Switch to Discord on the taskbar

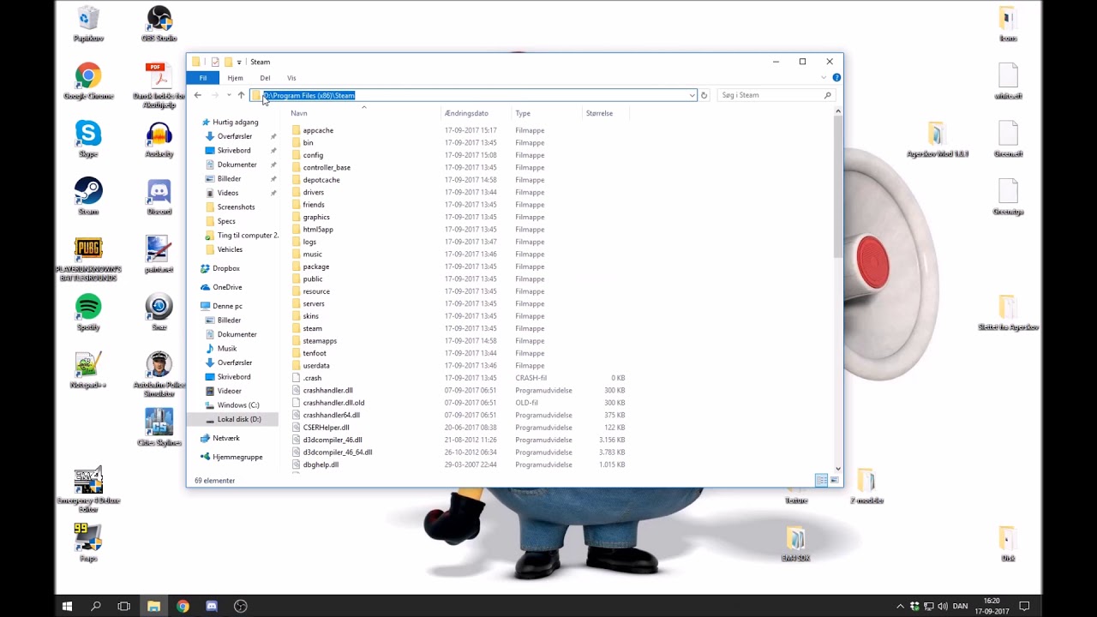pos(212,606)
